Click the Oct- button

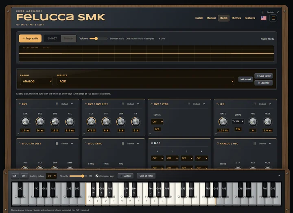(x=15, y=176)
